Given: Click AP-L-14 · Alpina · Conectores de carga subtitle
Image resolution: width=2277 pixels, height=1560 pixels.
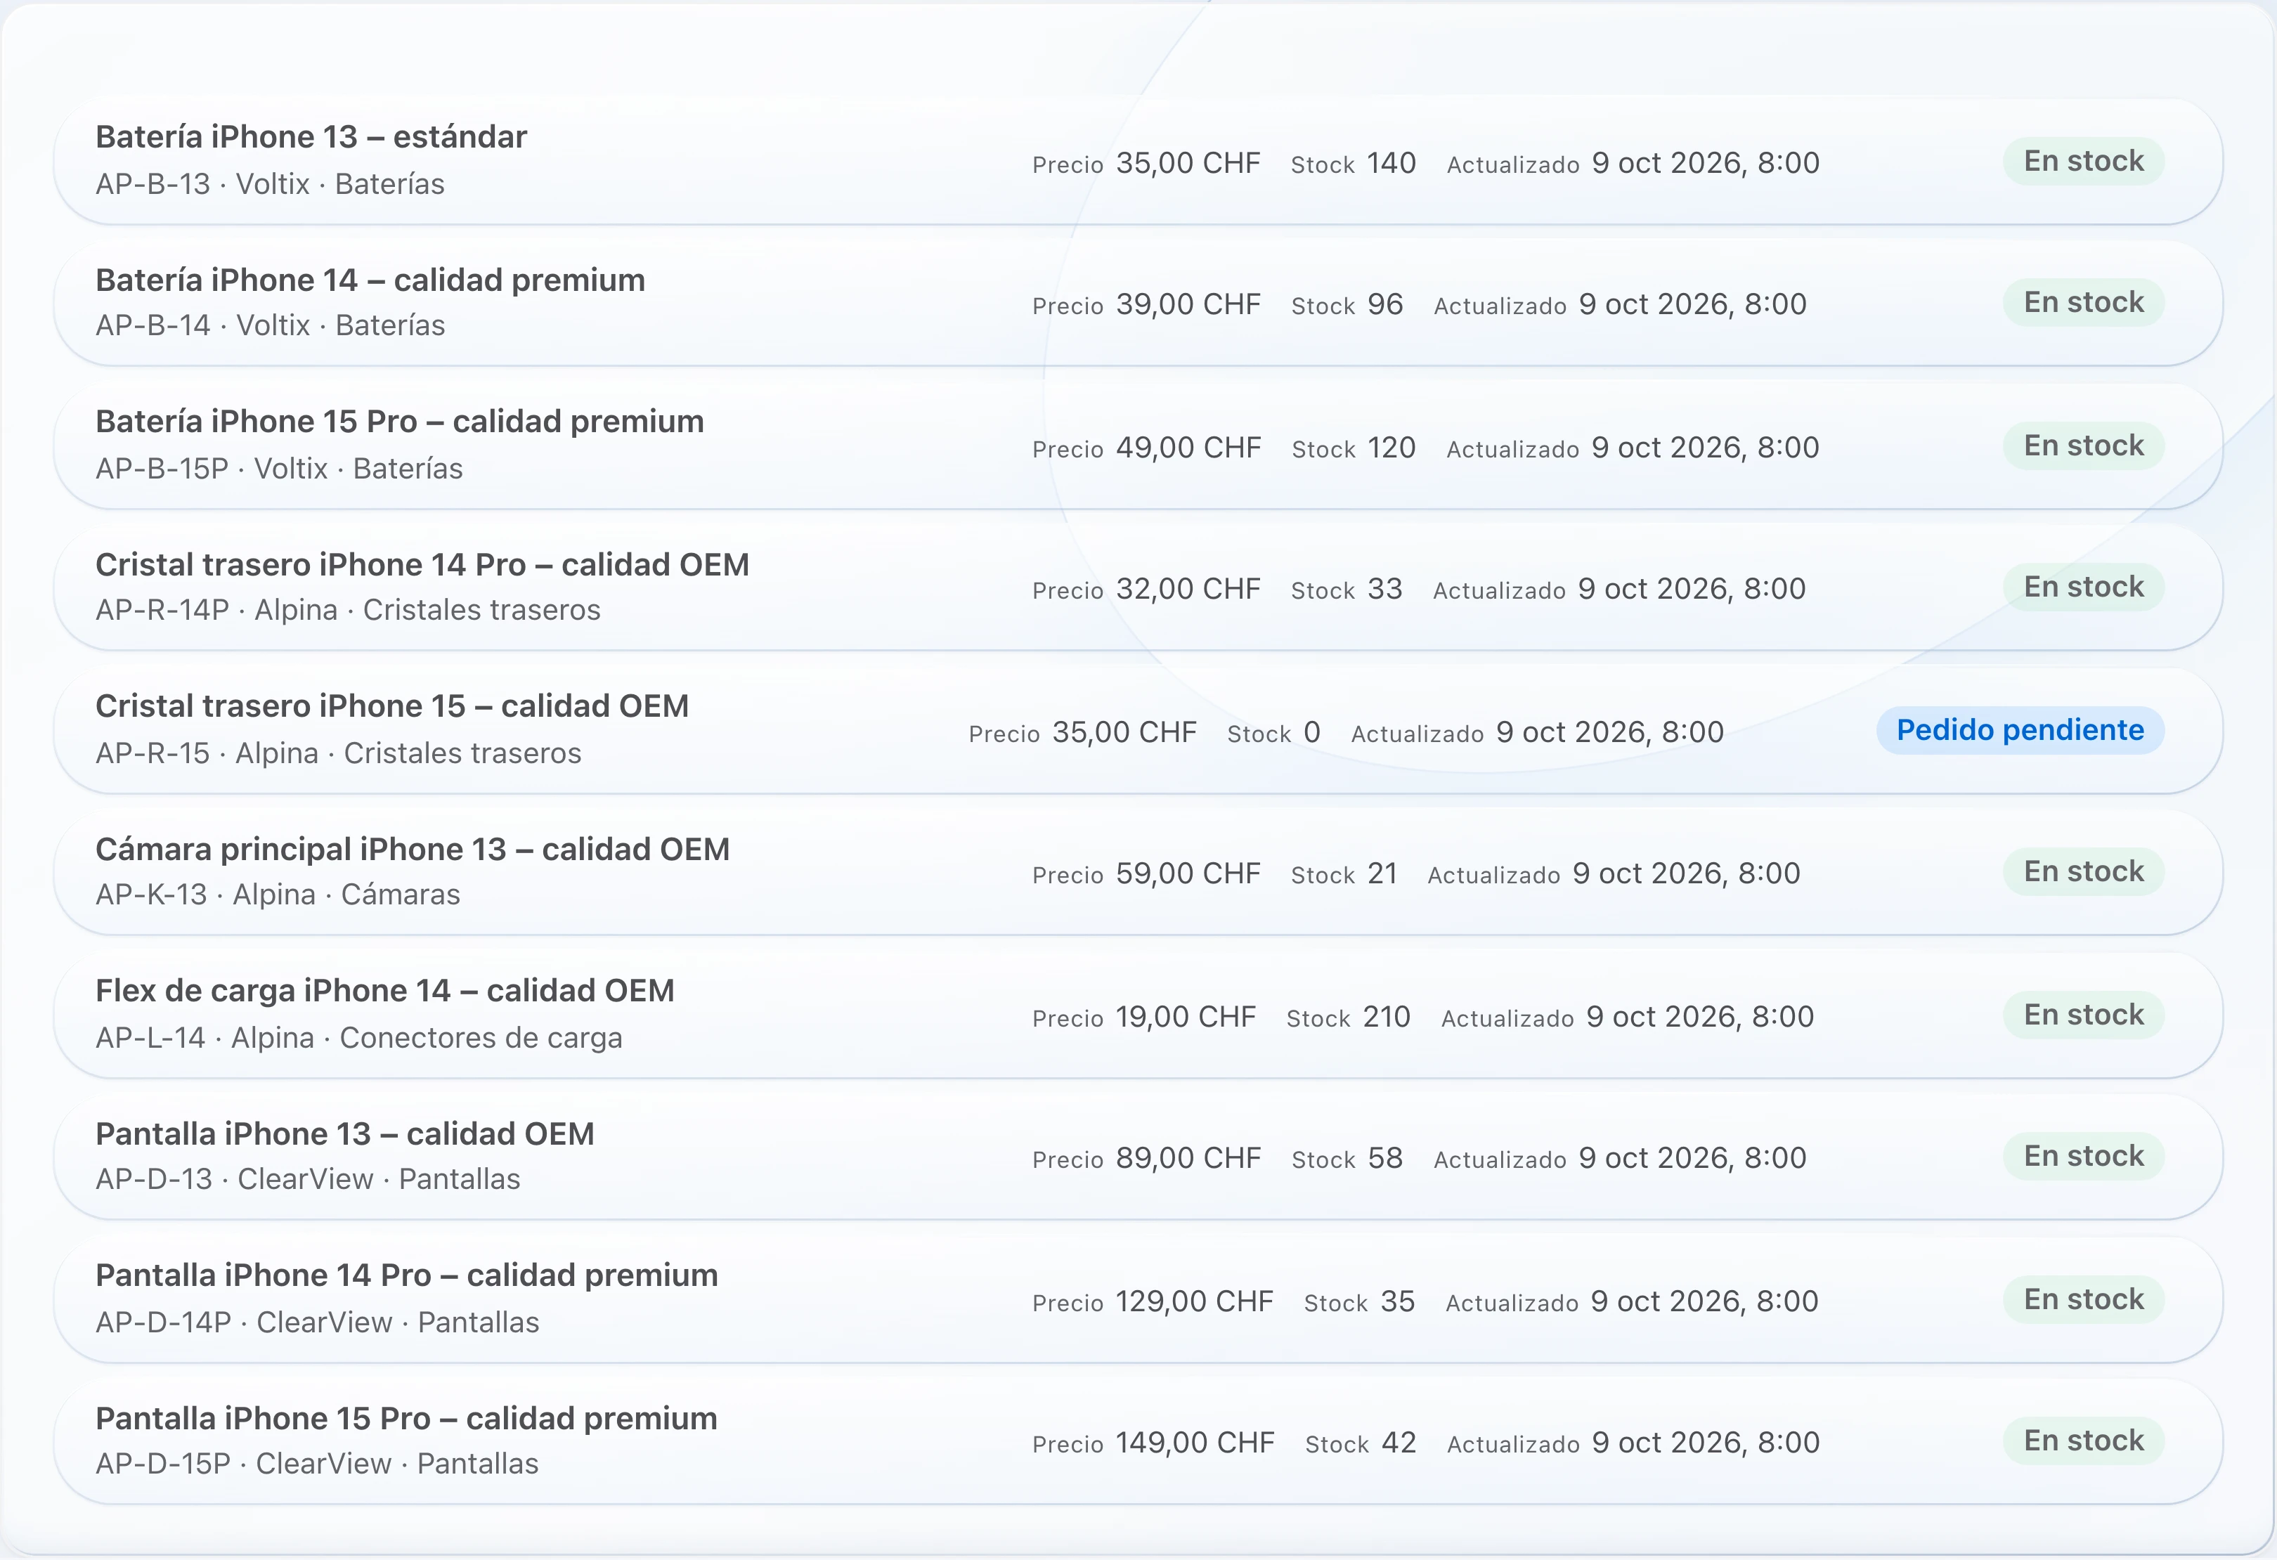Looking at the screenshot, I should pyautogui.click(x=358, y=1038).
